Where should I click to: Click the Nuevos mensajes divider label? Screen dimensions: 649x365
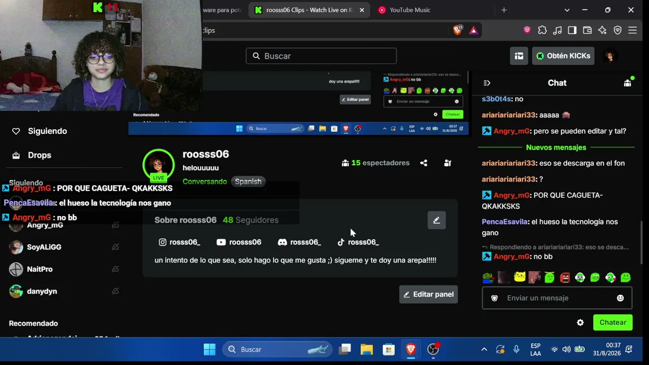click(x=556, y=148)
